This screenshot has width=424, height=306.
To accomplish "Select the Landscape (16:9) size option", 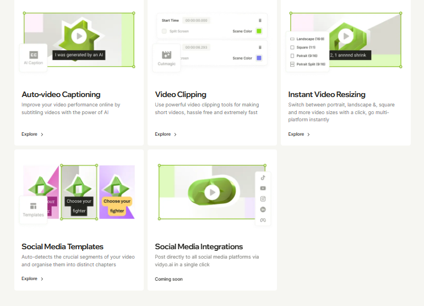I will tap(292, 39).
